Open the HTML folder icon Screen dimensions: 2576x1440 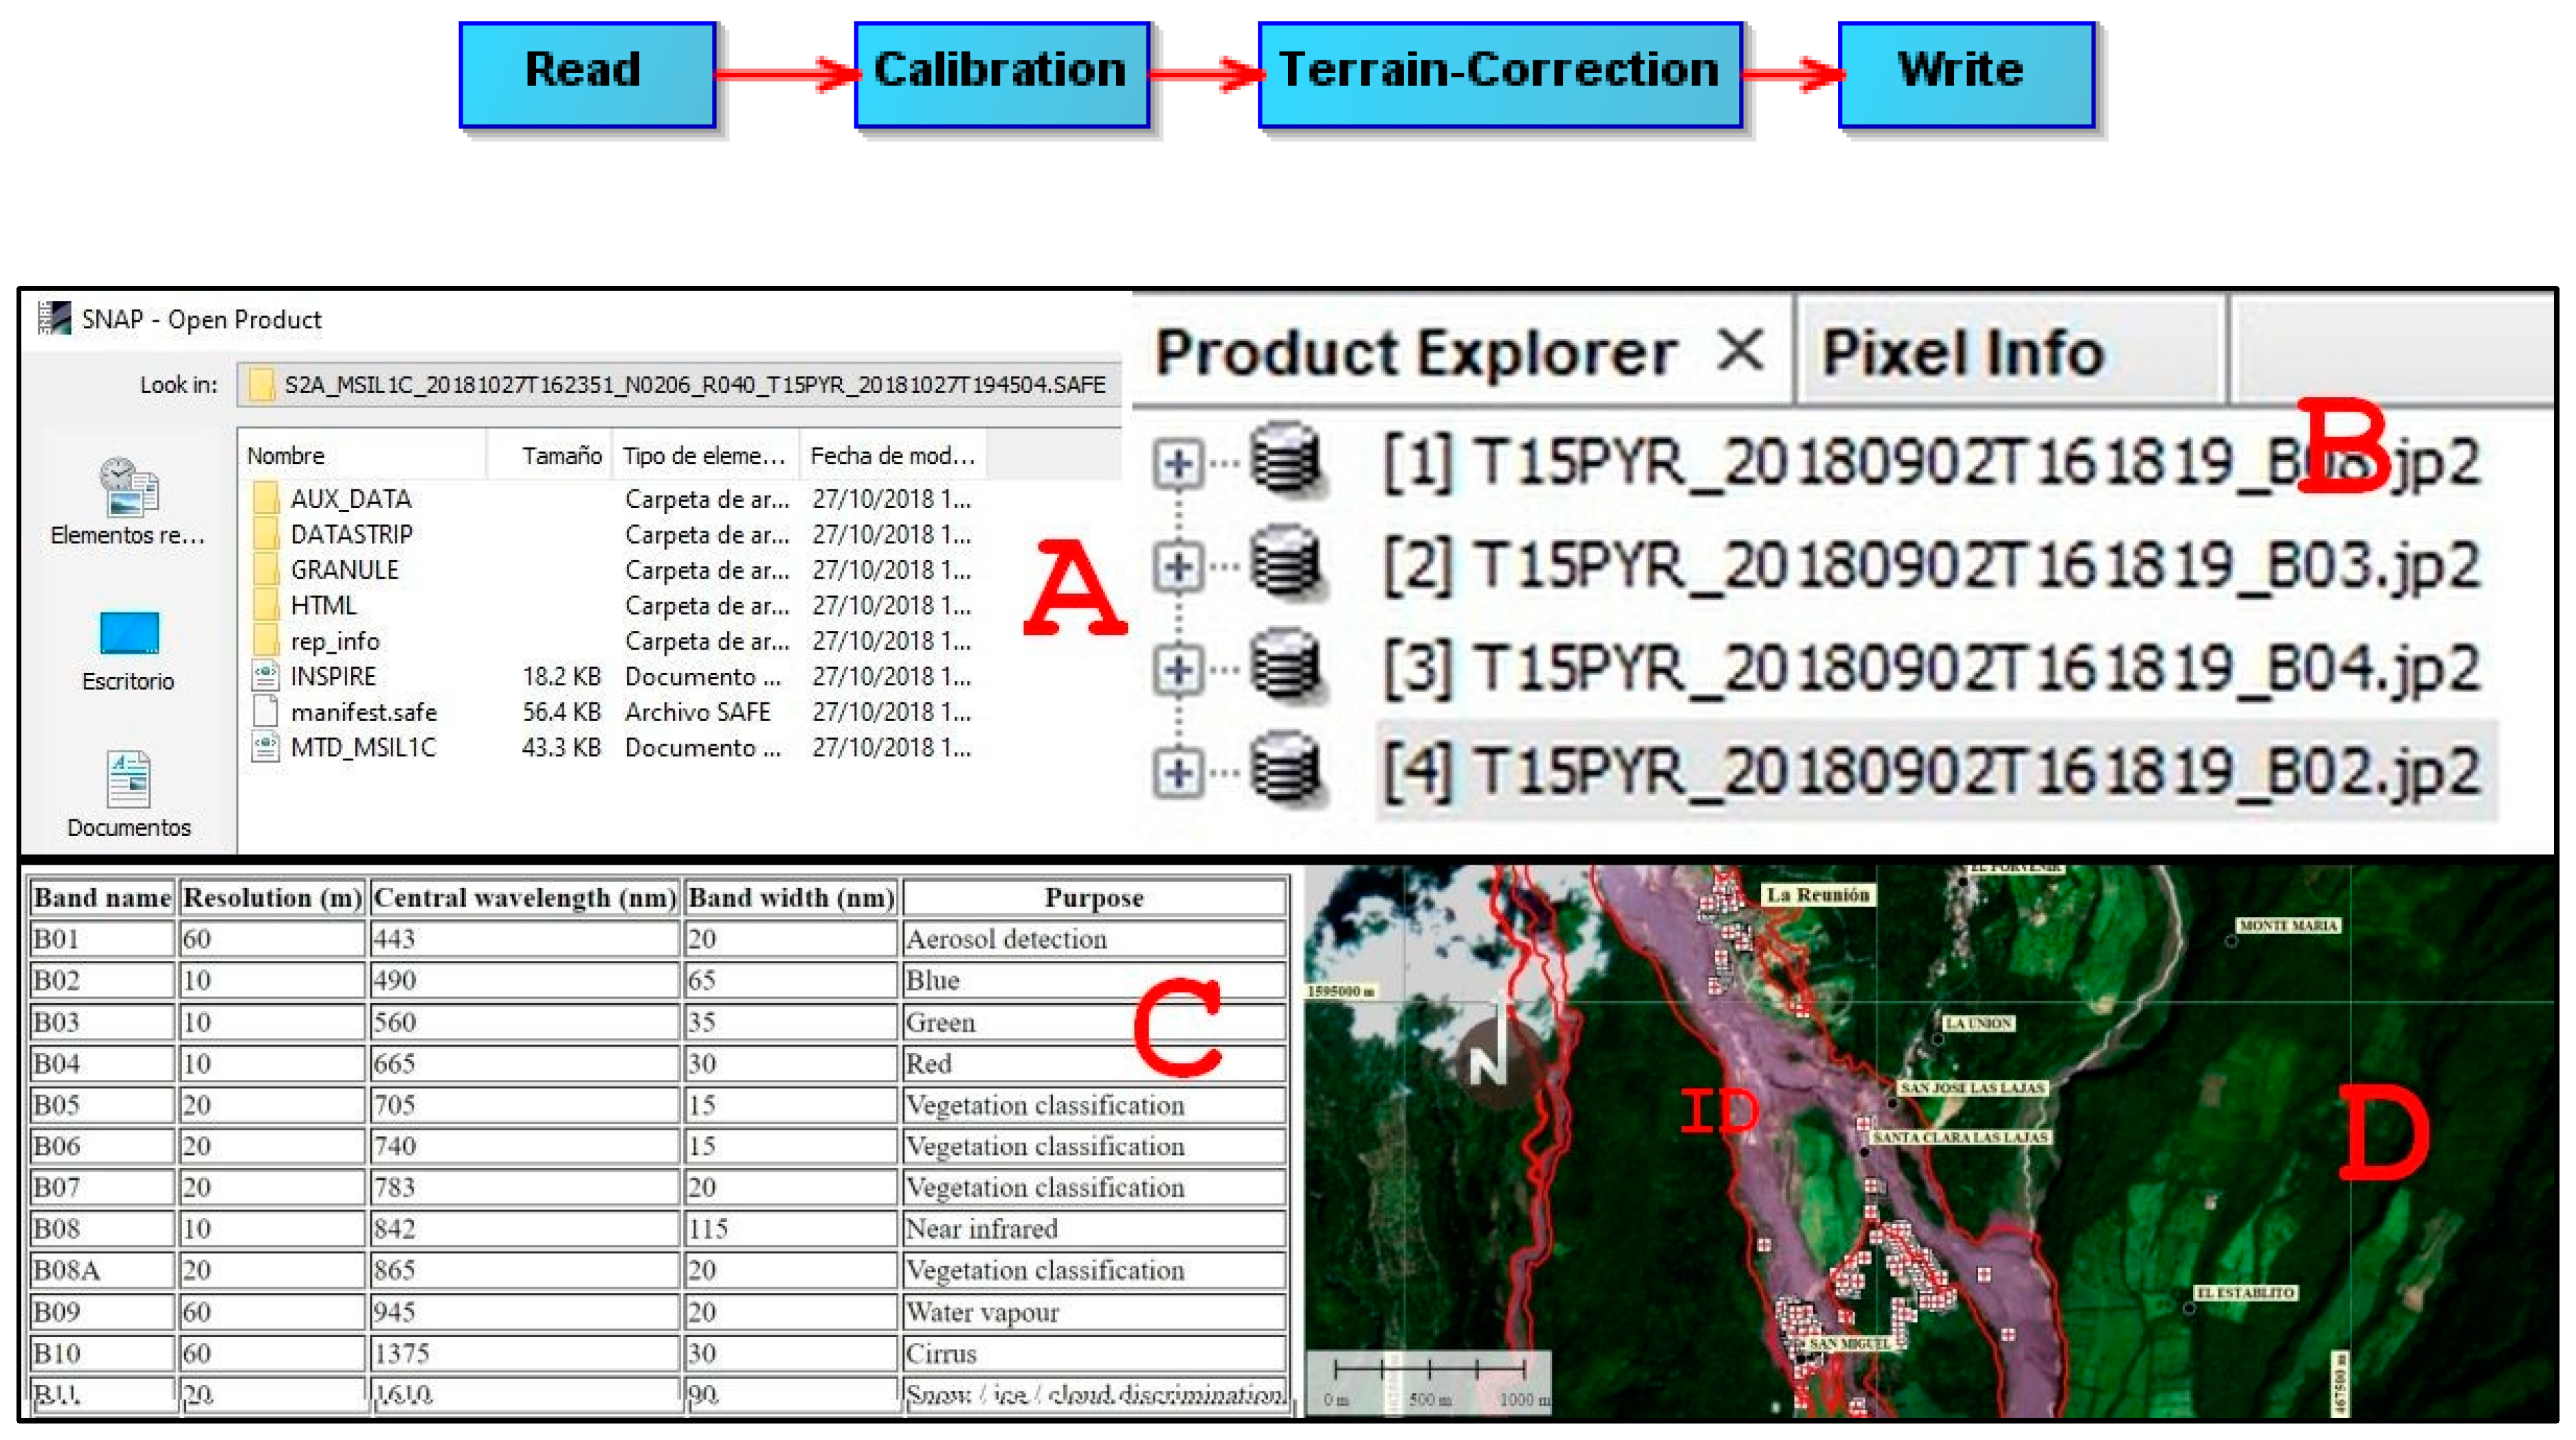(265, 605)
